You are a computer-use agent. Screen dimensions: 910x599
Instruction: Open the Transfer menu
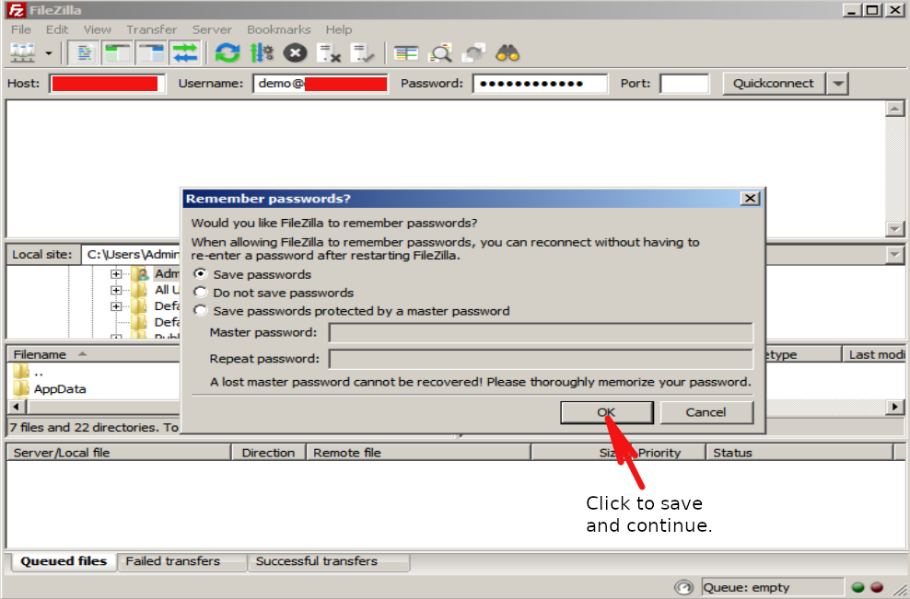(151, 29)
